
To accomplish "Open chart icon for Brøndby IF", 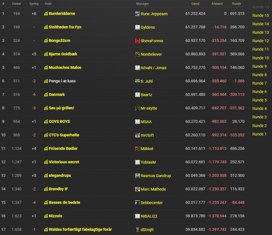I will coord(46,189).
